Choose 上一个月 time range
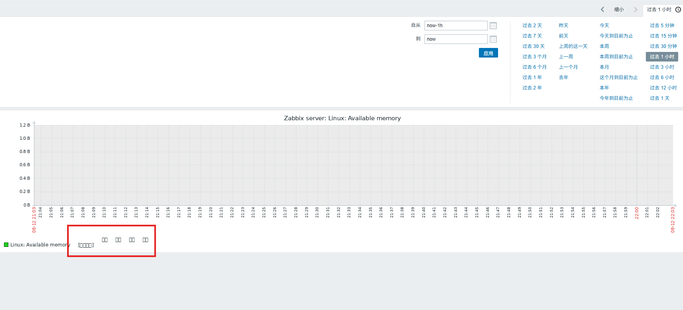The image size is (683, 310). (568, 67)
